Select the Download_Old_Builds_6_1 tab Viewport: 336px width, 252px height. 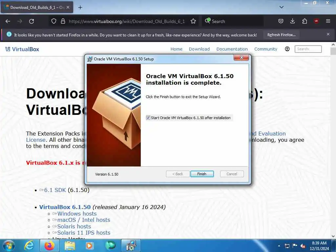coord(37,7)
